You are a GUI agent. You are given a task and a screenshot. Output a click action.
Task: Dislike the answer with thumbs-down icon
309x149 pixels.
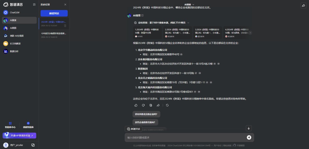point(143,105)
